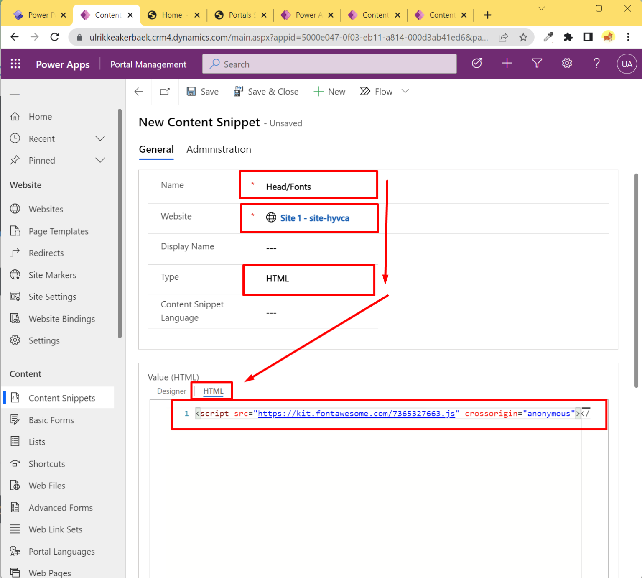Click the browser back button
642x578 pixels.
(x=15, y=37)
